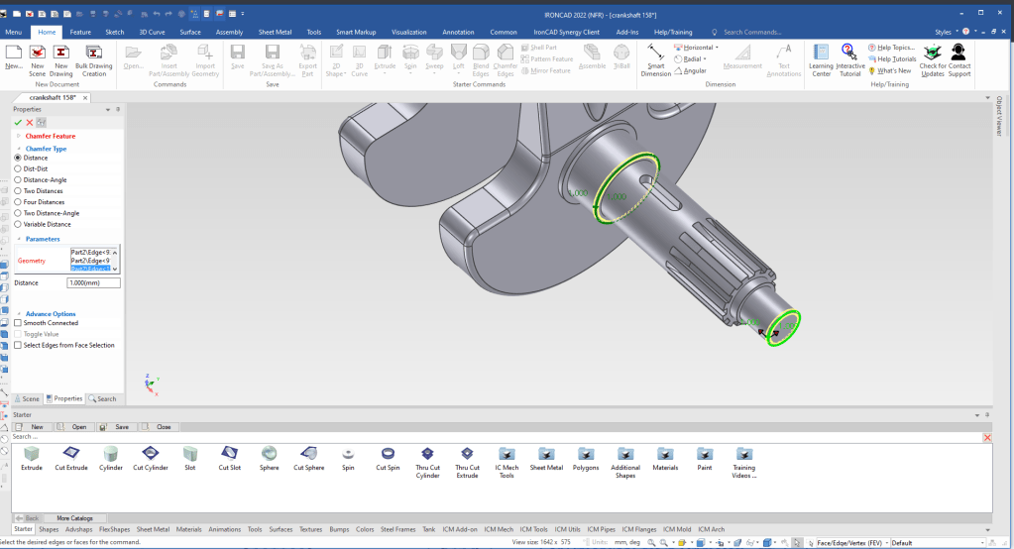Cancel the chamfer with red X icon
The width and height of the screenshot is (1014, 549).
click(30, 122)
